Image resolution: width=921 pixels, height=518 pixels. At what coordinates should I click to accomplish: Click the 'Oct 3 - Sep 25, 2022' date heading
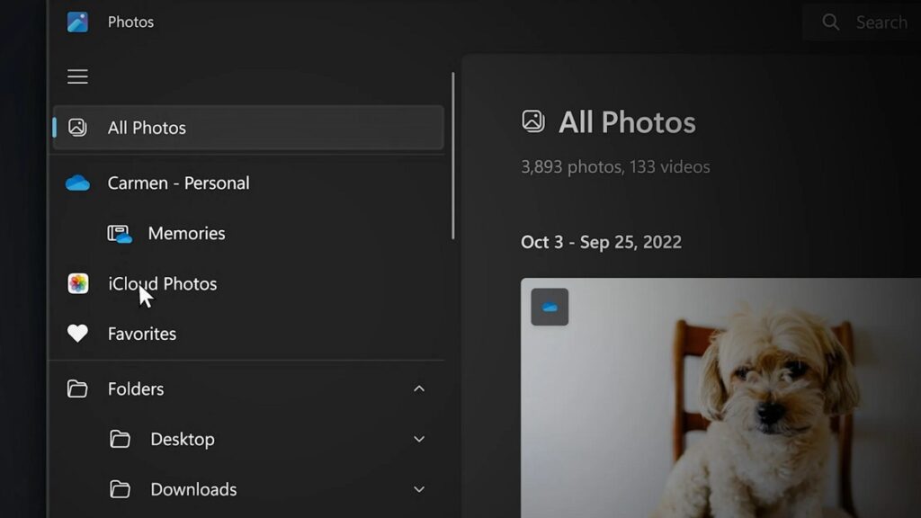click(x=601, y=242)
